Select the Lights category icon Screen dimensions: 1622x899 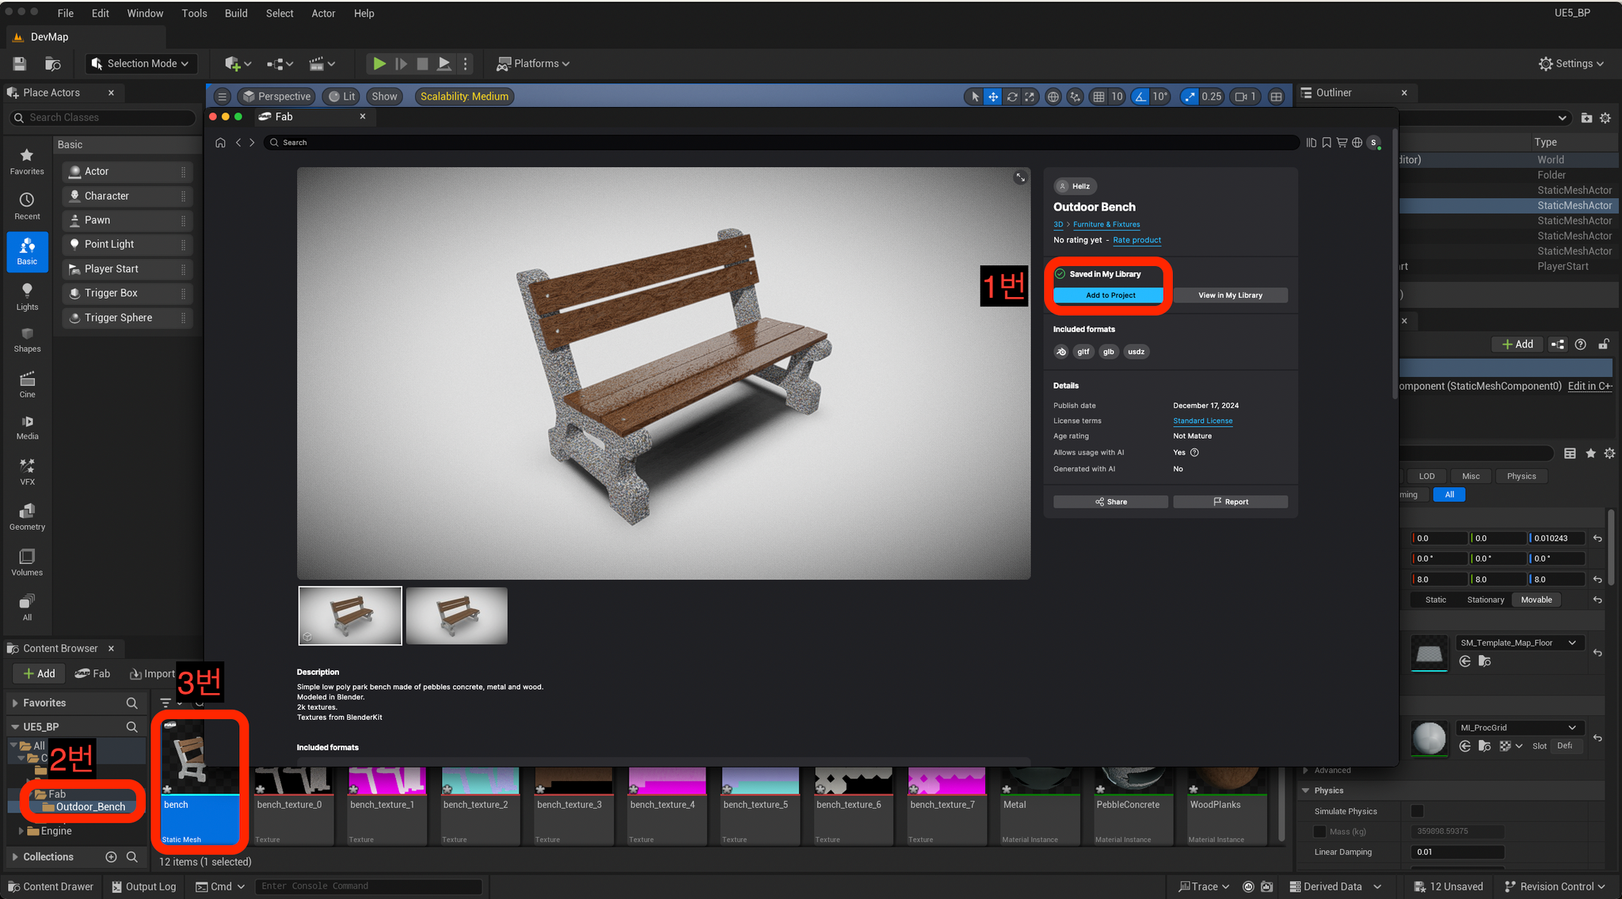pos(27,297)
